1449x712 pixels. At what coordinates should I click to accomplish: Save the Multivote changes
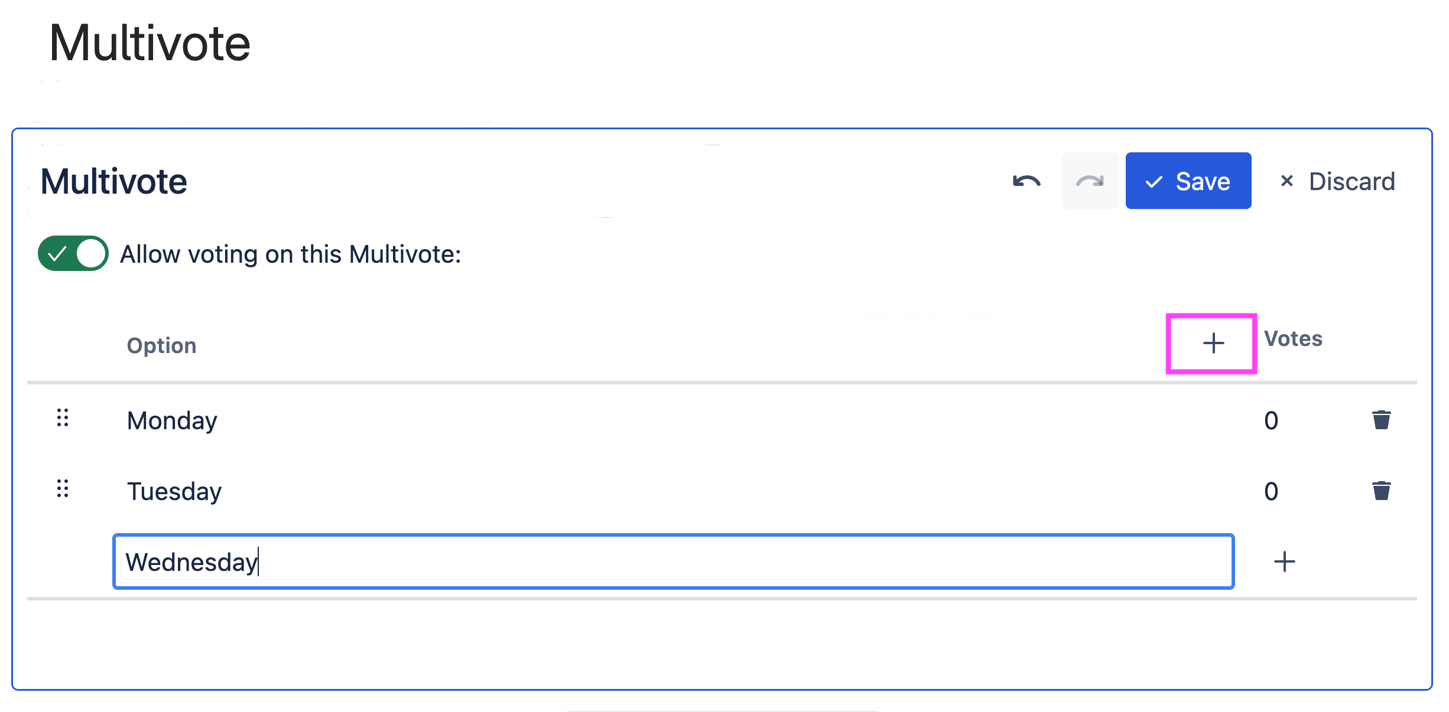click(1188, 181)
